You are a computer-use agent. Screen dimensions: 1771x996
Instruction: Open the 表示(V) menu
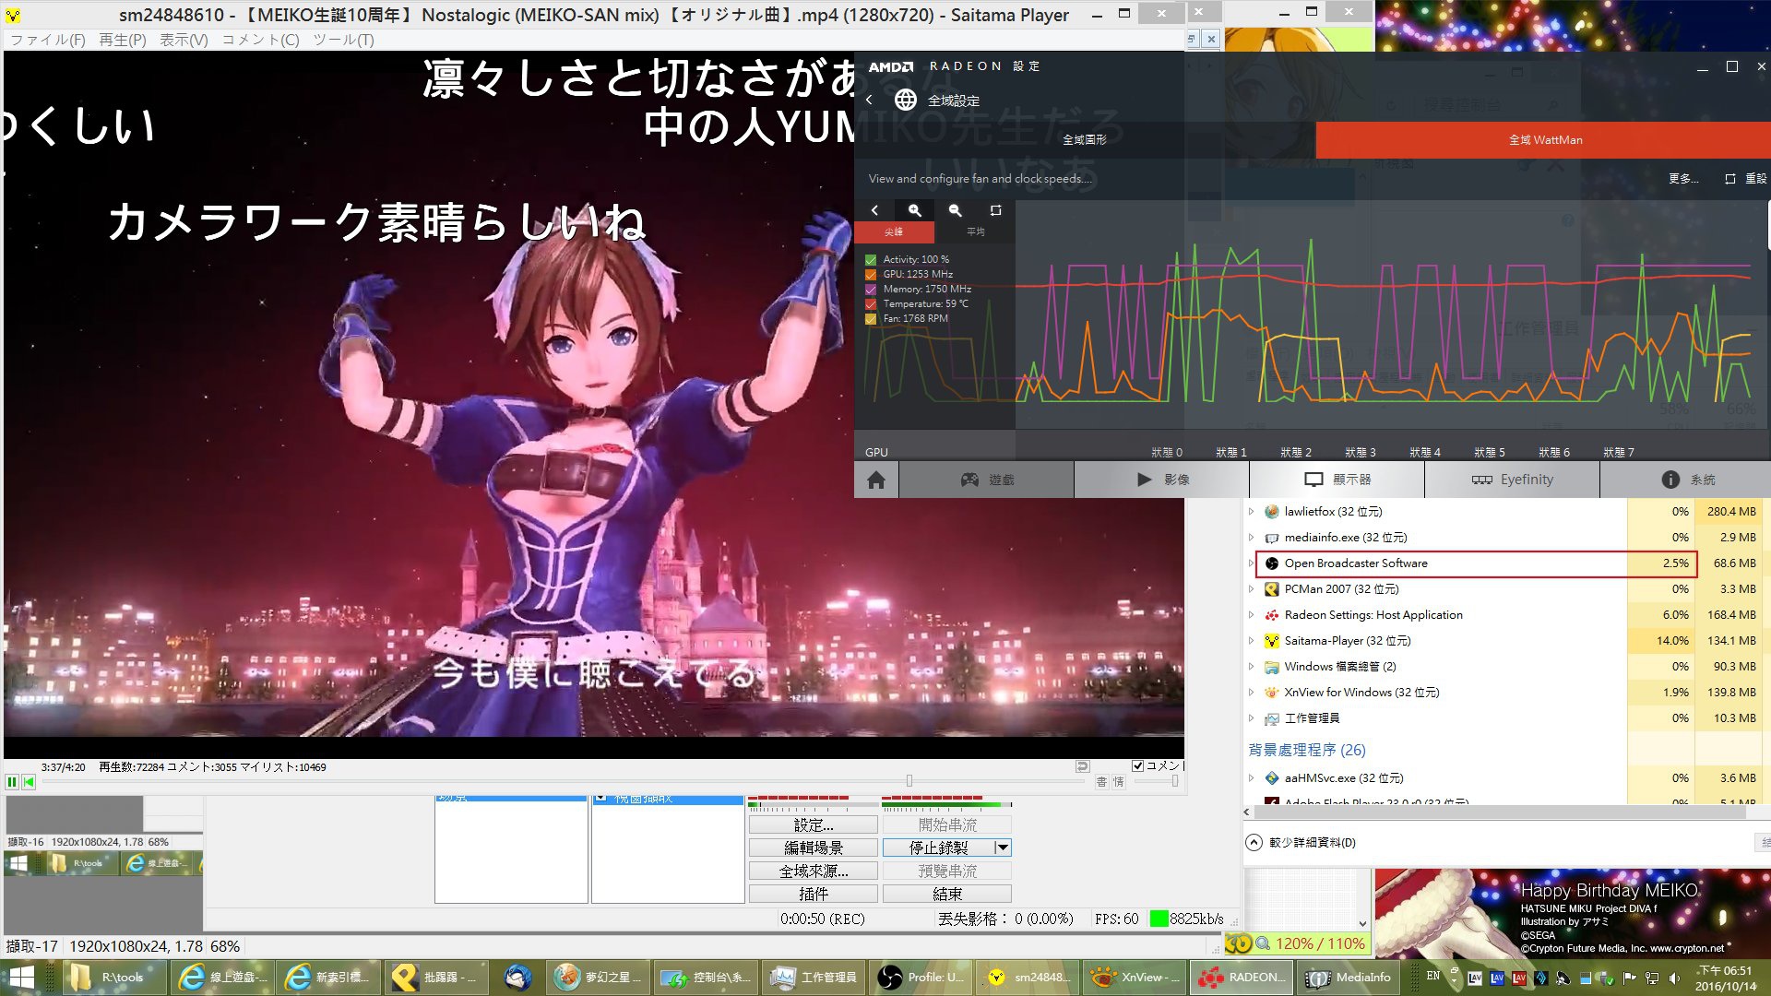184,40
